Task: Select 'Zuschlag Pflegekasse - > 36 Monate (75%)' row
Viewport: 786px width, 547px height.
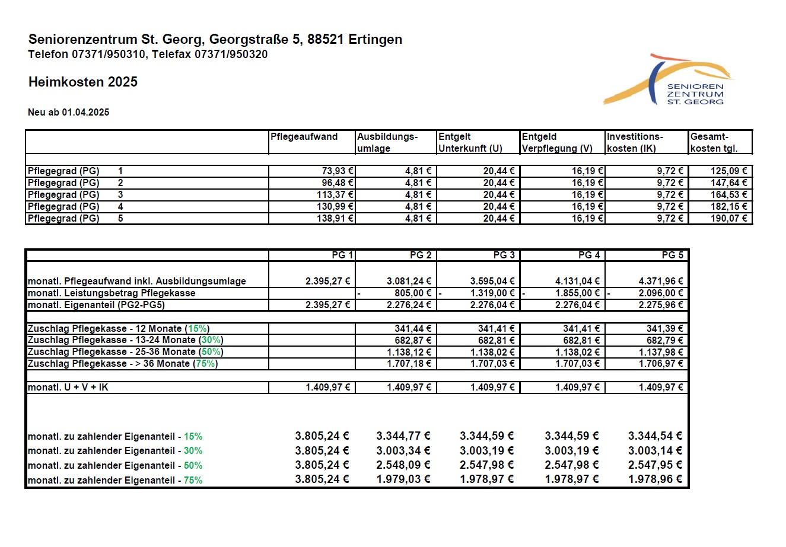Action: tap(123, 364)
